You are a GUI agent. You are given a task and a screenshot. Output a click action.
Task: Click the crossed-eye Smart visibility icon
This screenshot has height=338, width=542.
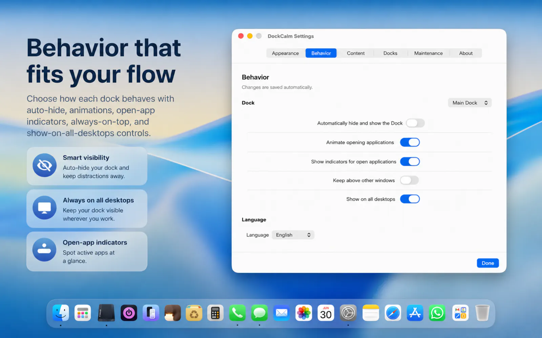(44, 165)
